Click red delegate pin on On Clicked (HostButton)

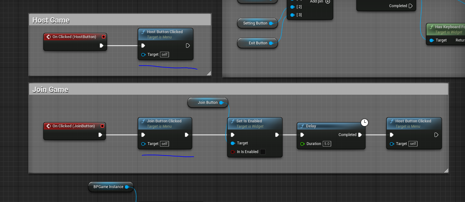coord(103,37)
